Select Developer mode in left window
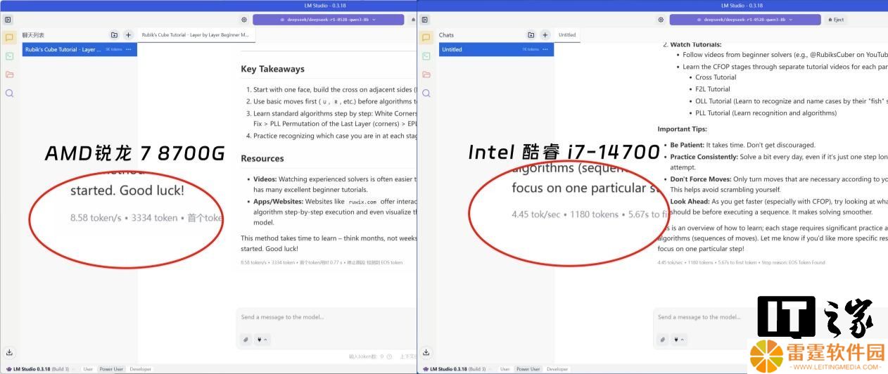The width and height of the screenshot is (888, 374). (x=140, y=369)
